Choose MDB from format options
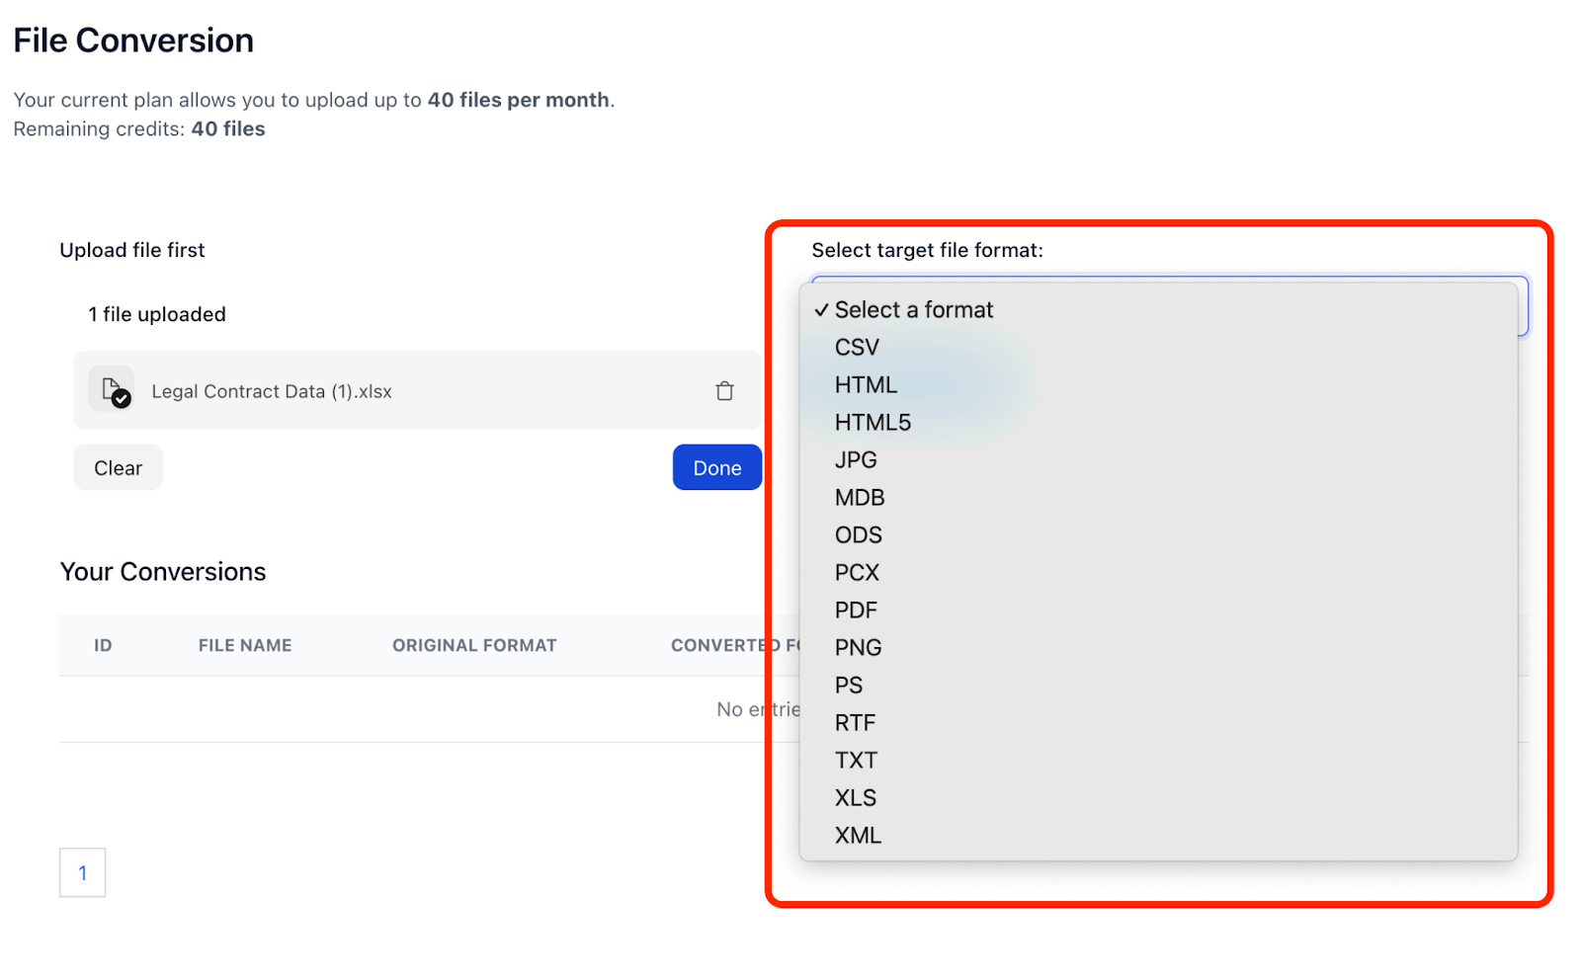This screenshot has height=979, width=1581. (860, 498)
